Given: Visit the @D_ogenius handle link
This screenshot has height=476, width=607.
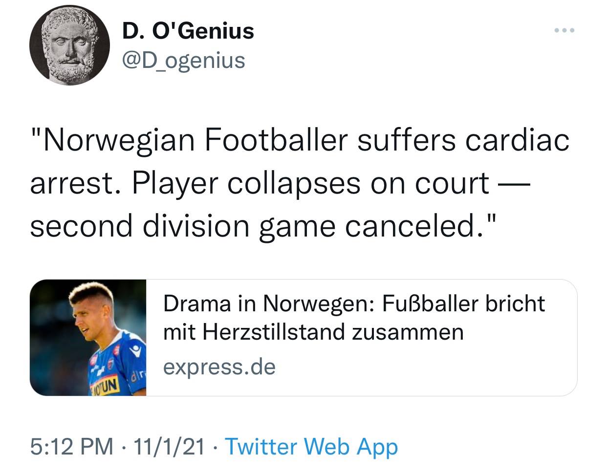Looking at the screenshot, I should [x=183, y=60].
